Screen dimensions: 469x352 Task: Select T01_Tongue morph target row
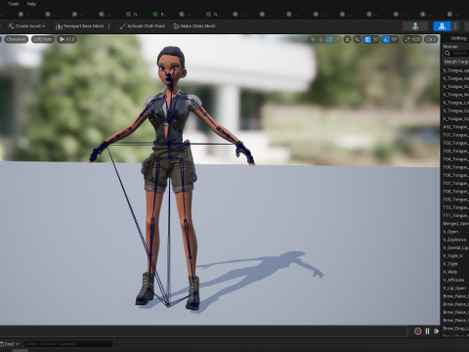(455, 135)
